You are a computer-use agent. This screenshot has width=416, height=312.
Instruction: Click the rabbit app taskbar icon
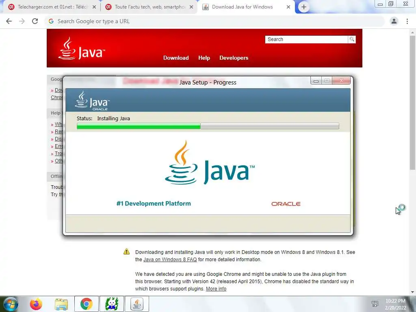(x=112, y=304)
